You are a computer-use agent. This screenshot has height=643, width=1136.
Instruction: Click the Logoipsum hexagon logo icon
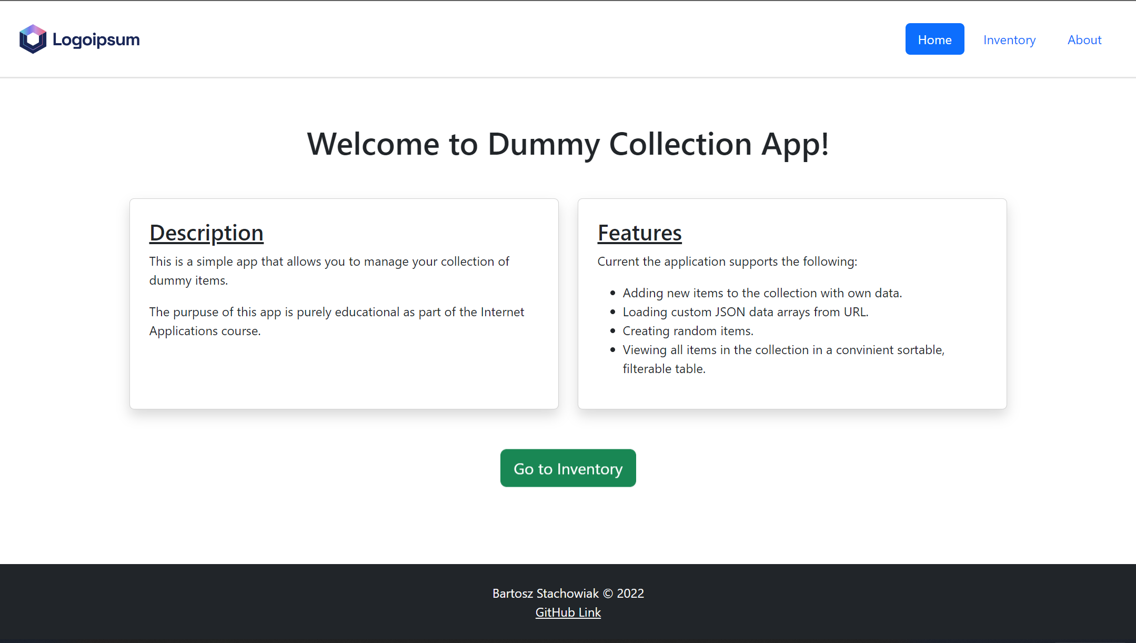coord(33,38)
